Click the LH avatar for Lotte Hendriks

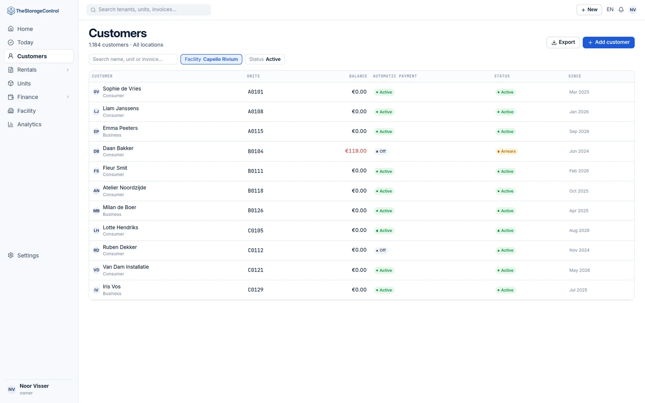tap(96, 231)
